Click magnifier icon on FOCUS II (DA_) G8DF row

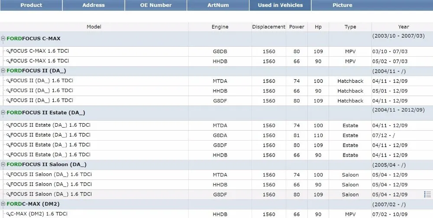pyautogui.click(x=8, y=101)
